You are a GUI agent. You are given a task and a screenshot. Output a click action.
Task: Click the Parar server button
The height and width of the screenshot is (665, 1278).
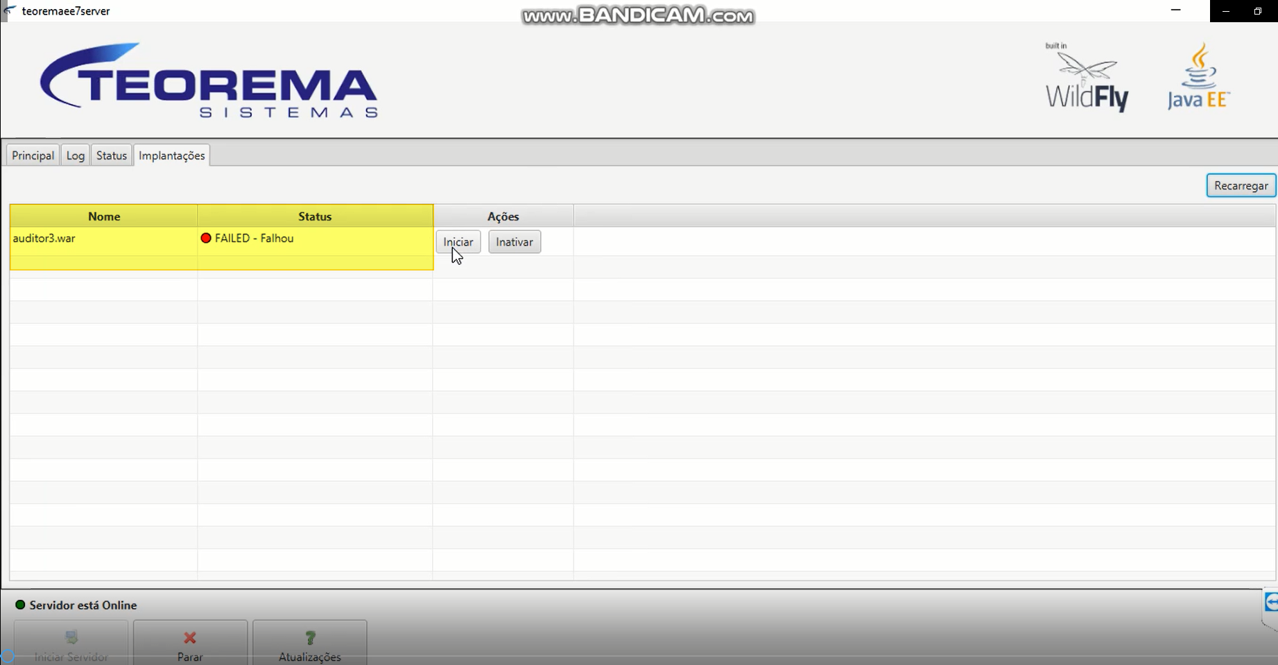pos(190,644)
